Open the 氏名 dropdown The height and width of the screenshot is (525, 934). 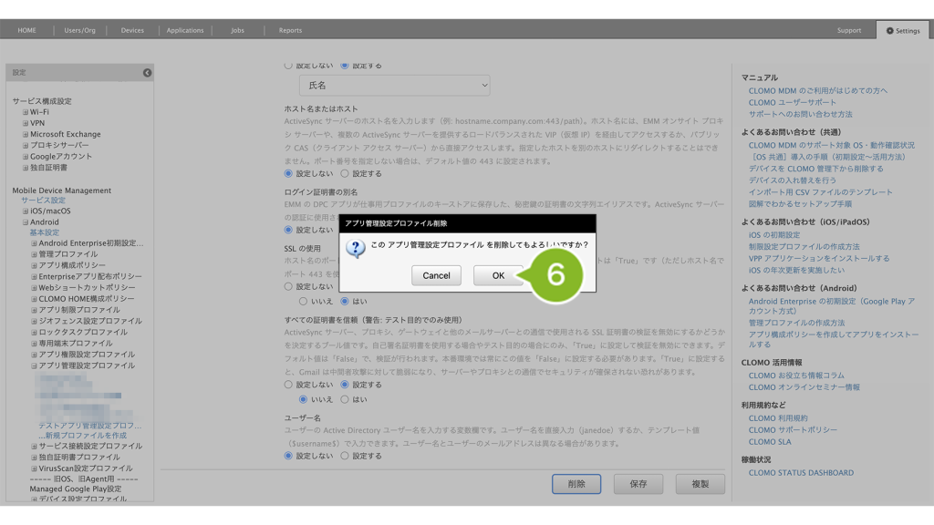coord(394,85)
